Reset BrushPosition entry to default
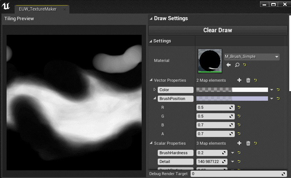291x178 pixels. tap(278, 98)
